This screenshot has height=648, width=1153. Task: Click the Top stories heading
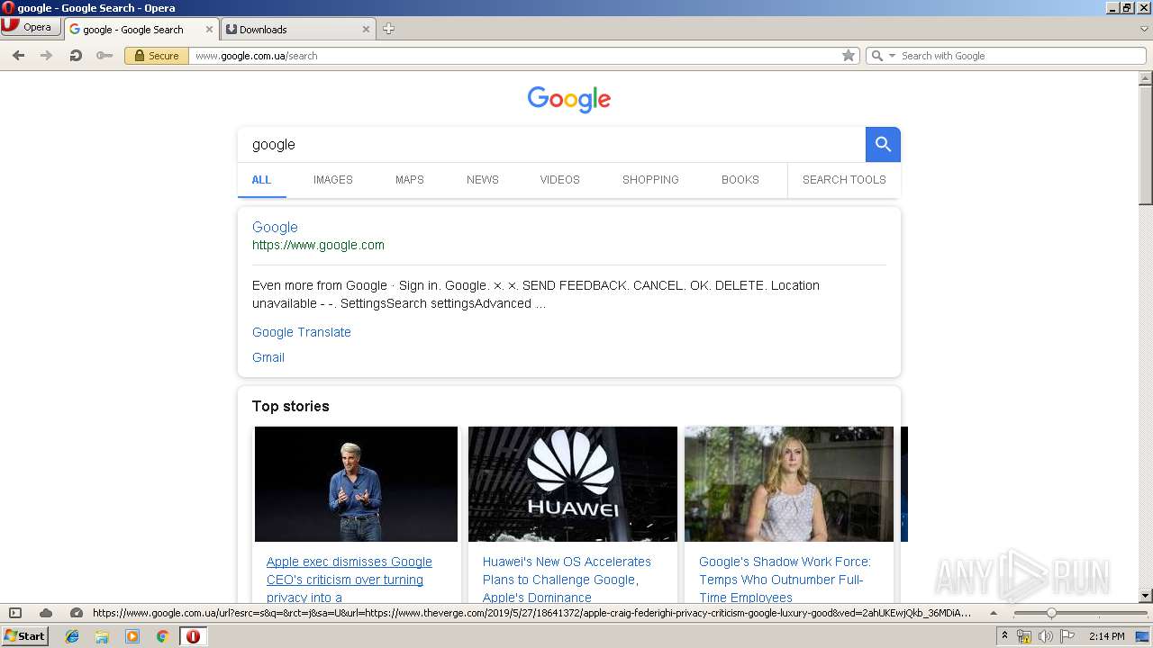[291, 406]
